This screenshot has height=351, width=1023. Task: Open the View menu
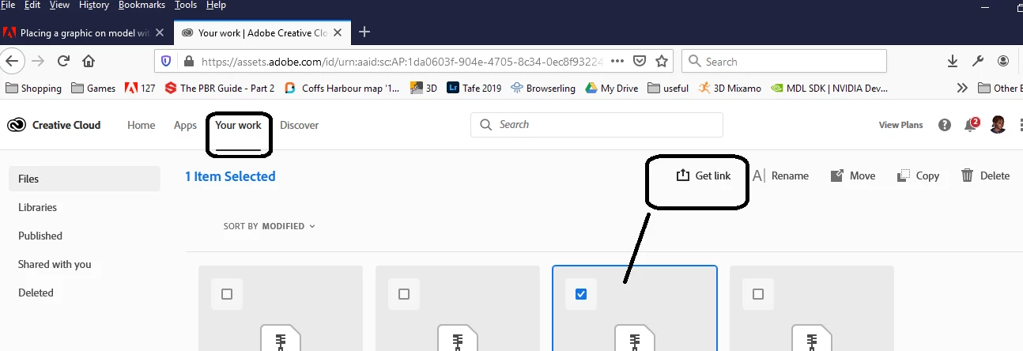pos(59,6)
